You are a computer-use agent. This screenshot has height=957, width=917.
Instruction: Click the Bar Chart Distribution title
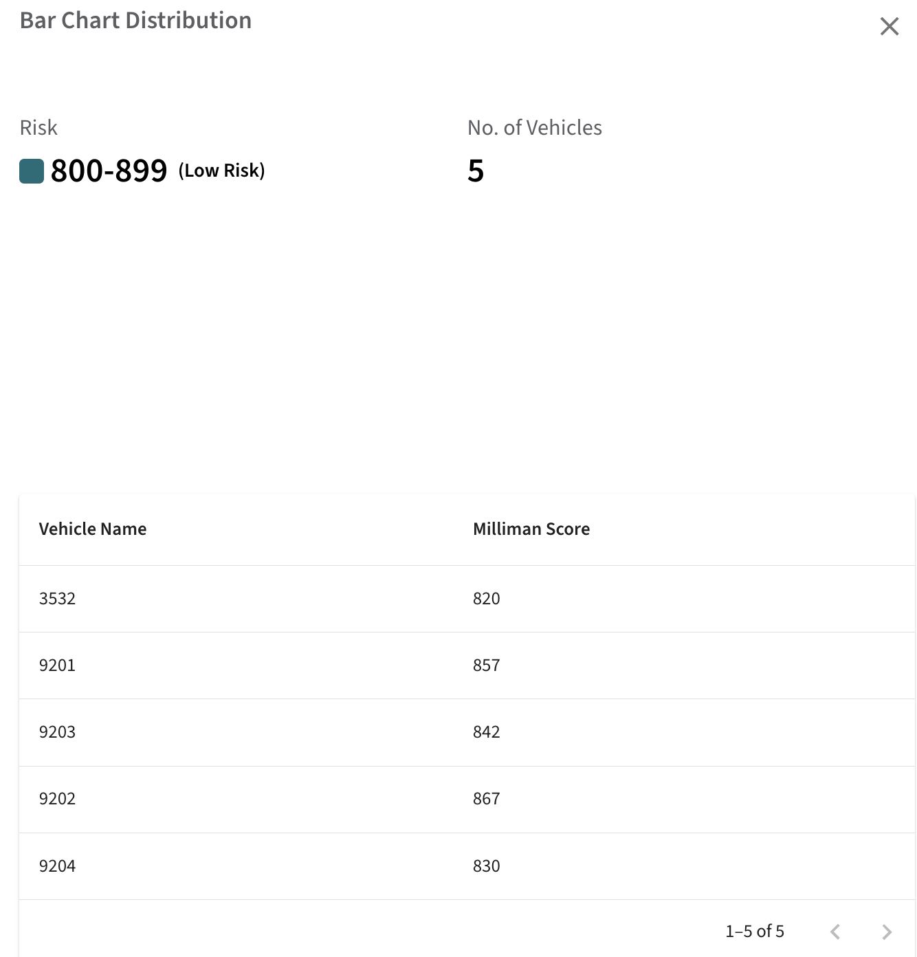point(135,21)
